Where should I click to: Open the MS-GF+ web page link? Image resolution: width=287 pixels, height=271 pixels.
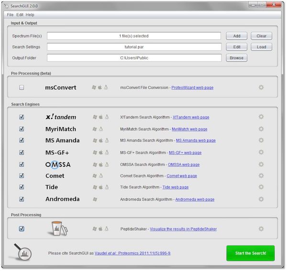pyautogui.click(x=185, y=152)
